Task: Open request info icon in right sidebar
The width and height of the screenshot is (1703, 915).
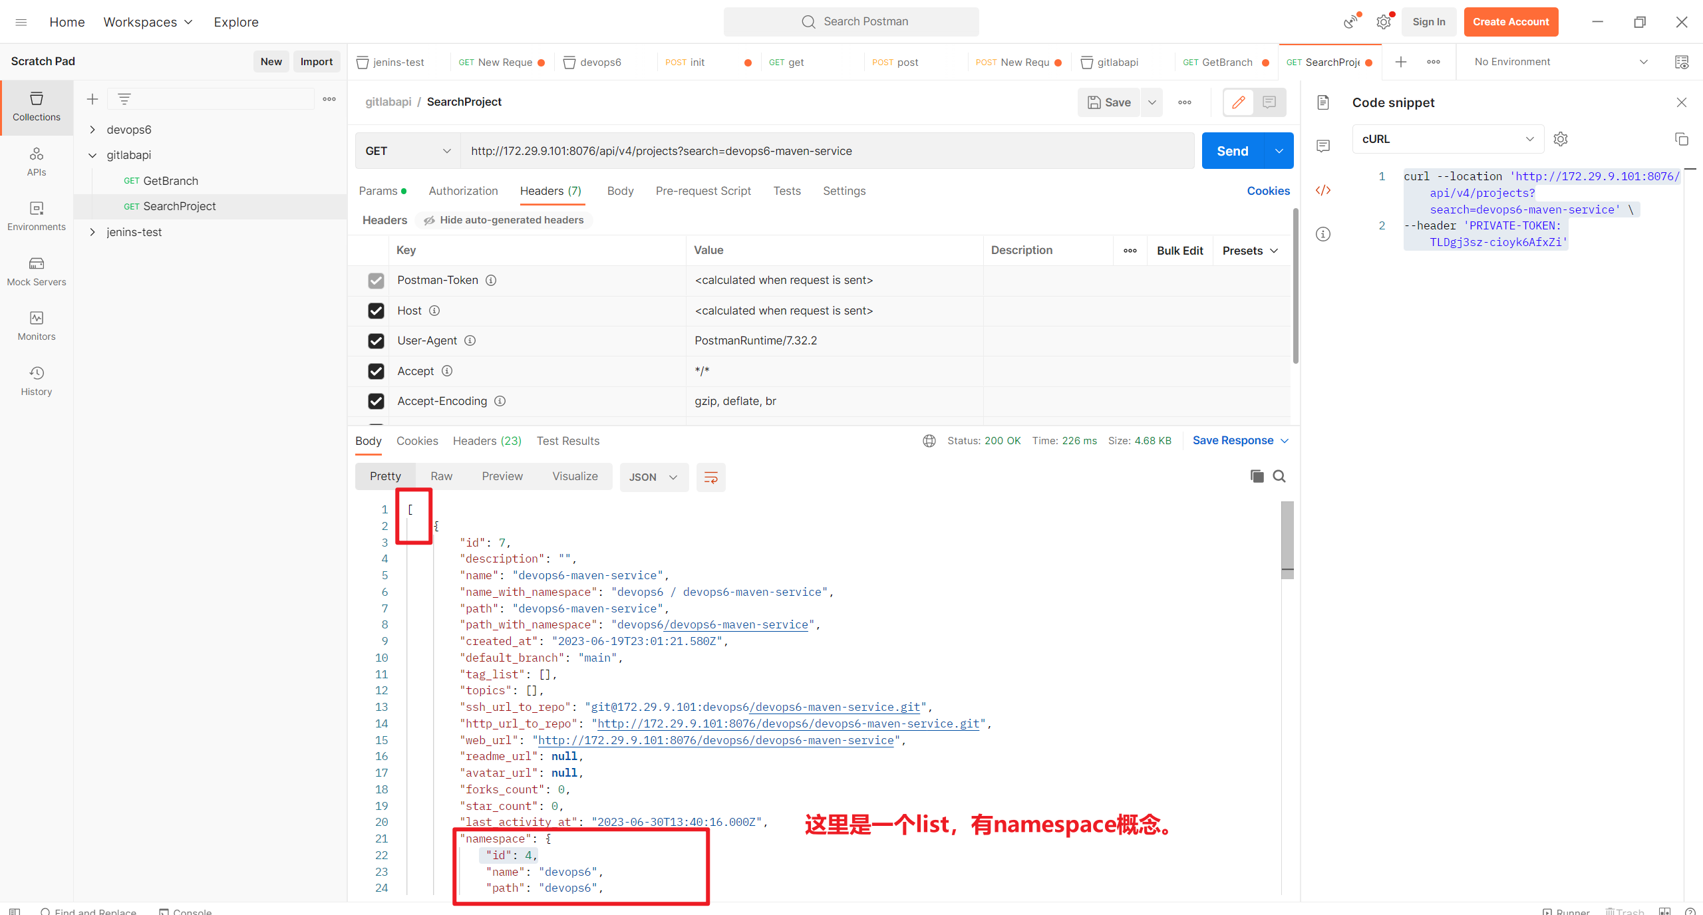Action: [1323, 234]
